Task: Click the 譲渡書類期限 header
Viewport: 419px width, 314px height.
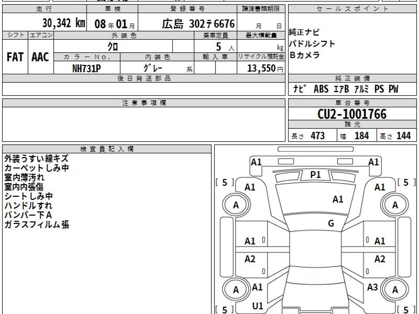Action: pos(261,9)
